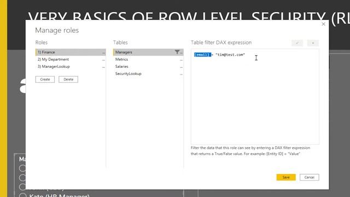Select the Salaries table
This screenshot has width=350, height=197.
coord(148,67)
